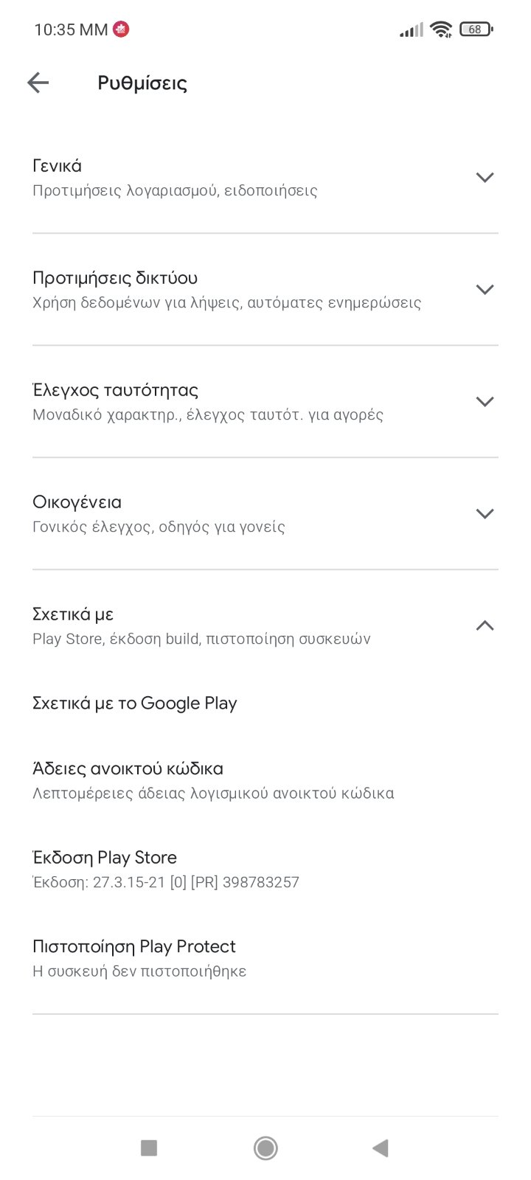The width and height of the screenshot is (531, 1180).
Task: Tap the red notification icon in status bar
Action: pyautogui.click(x=121, y=29)
